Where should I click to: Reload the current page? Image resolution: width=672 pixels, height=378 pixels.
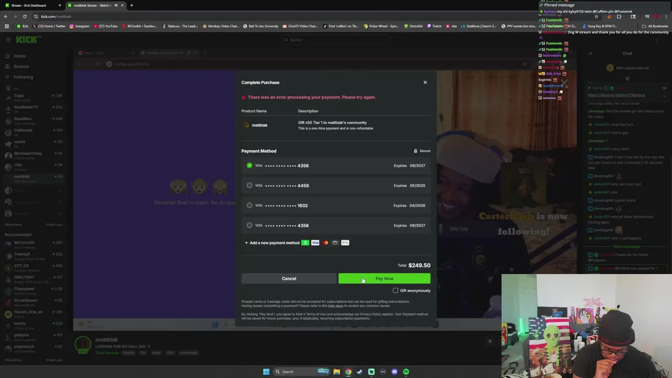(x=25, y=16)
